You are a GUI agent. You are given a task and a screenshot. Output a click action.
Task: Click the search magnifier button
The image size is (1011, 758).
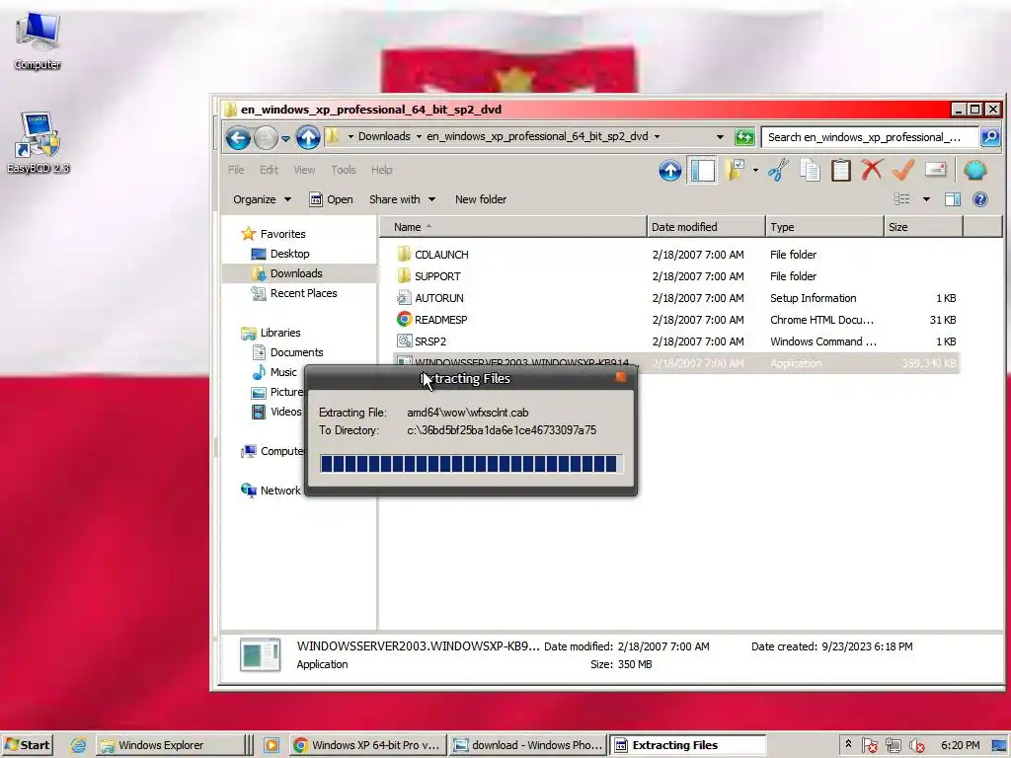tap(990, 136)
